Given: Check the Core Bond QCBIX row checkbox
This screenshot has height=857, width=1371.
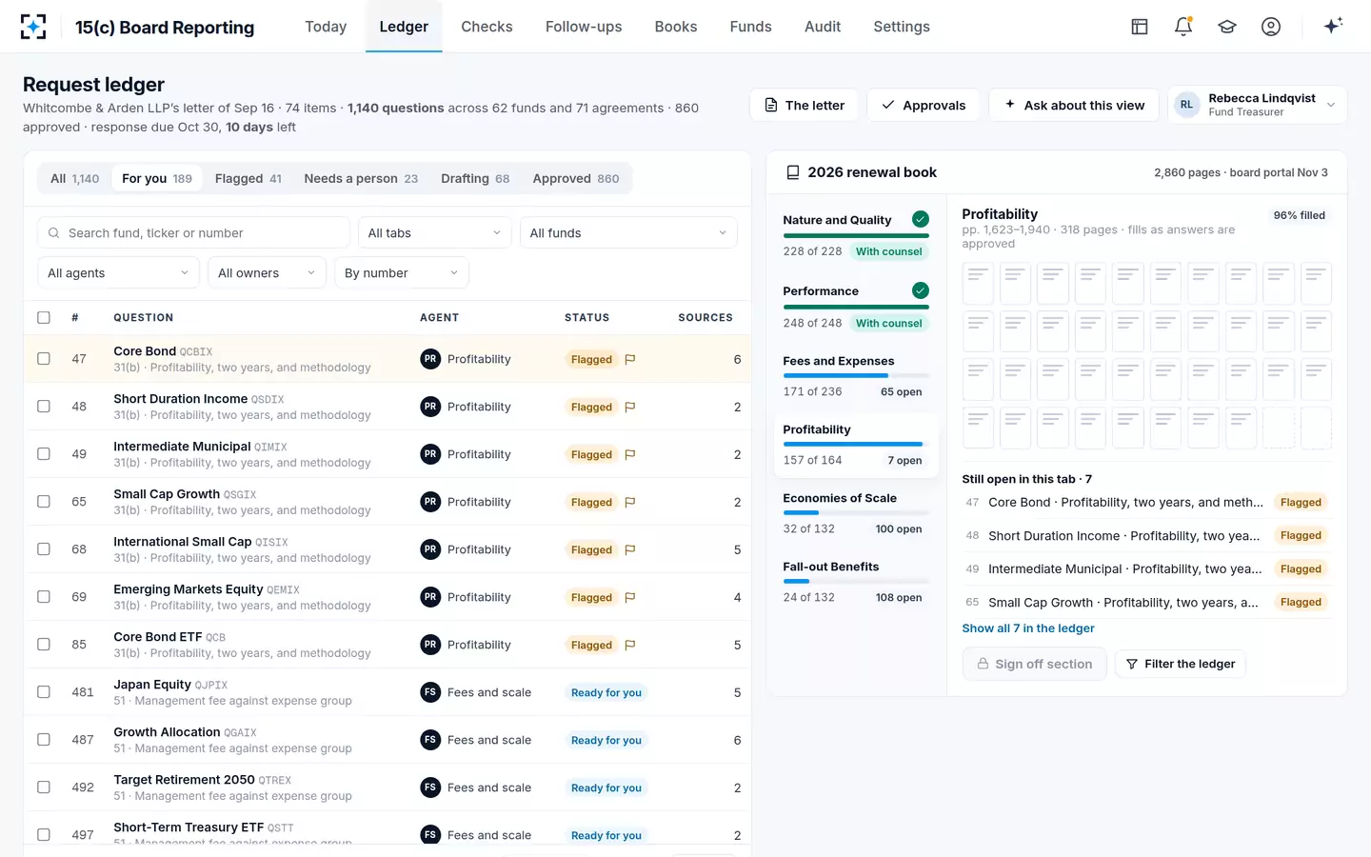Looking at the screenshot, I should point(44,359).
